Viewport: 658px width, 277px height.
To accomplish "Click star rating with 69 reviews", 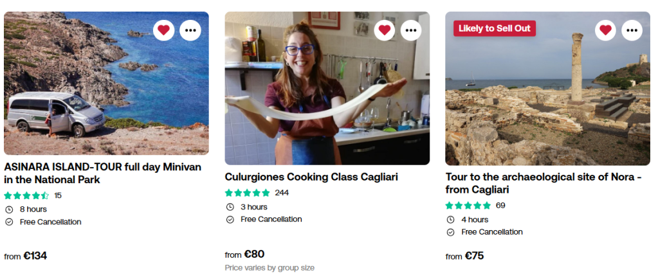I will [468, 206].
